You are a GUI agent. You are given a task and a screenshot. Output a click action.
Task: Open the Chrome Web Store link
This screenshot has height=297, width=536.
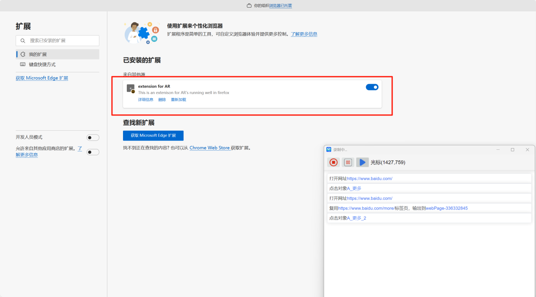pyautogui.click(x=209, y=148)
